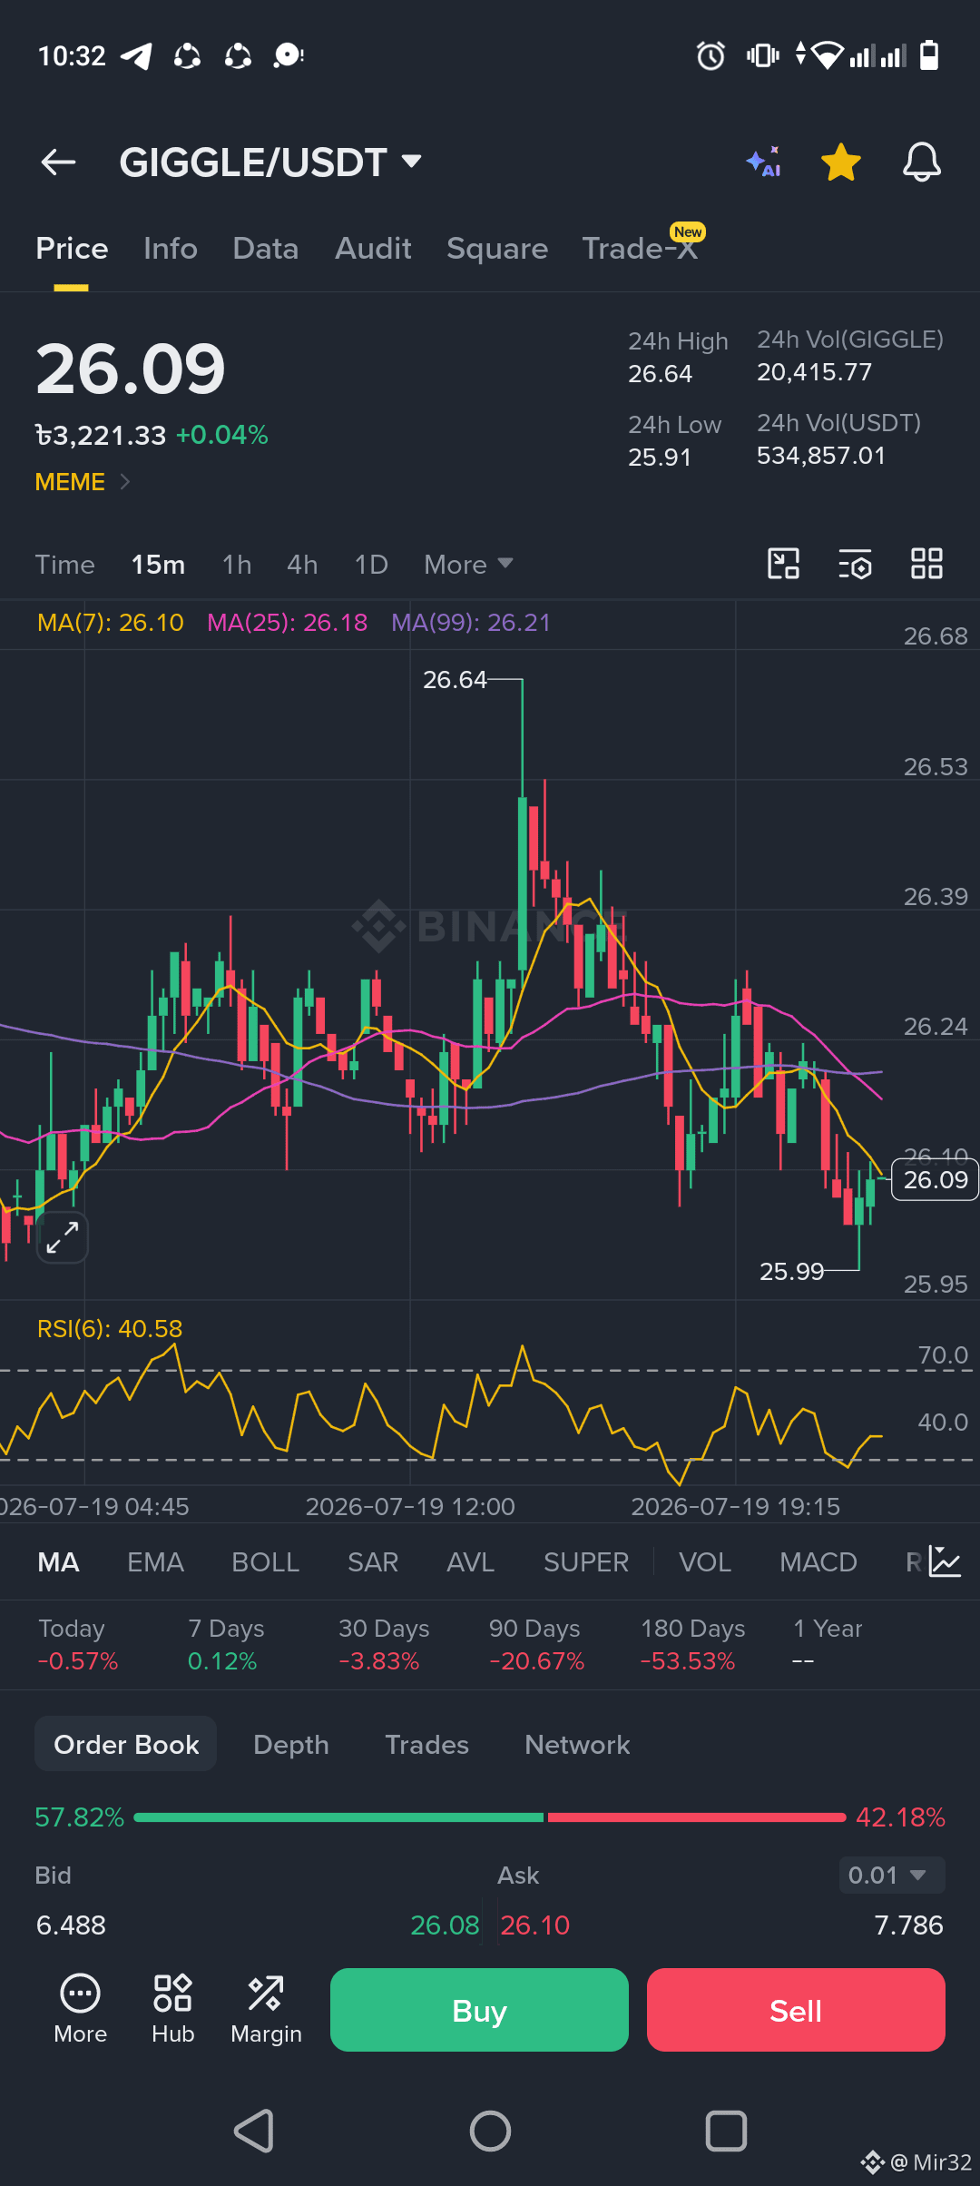Tap the current price tag 26.09 on chart axis

(936, 1180)
